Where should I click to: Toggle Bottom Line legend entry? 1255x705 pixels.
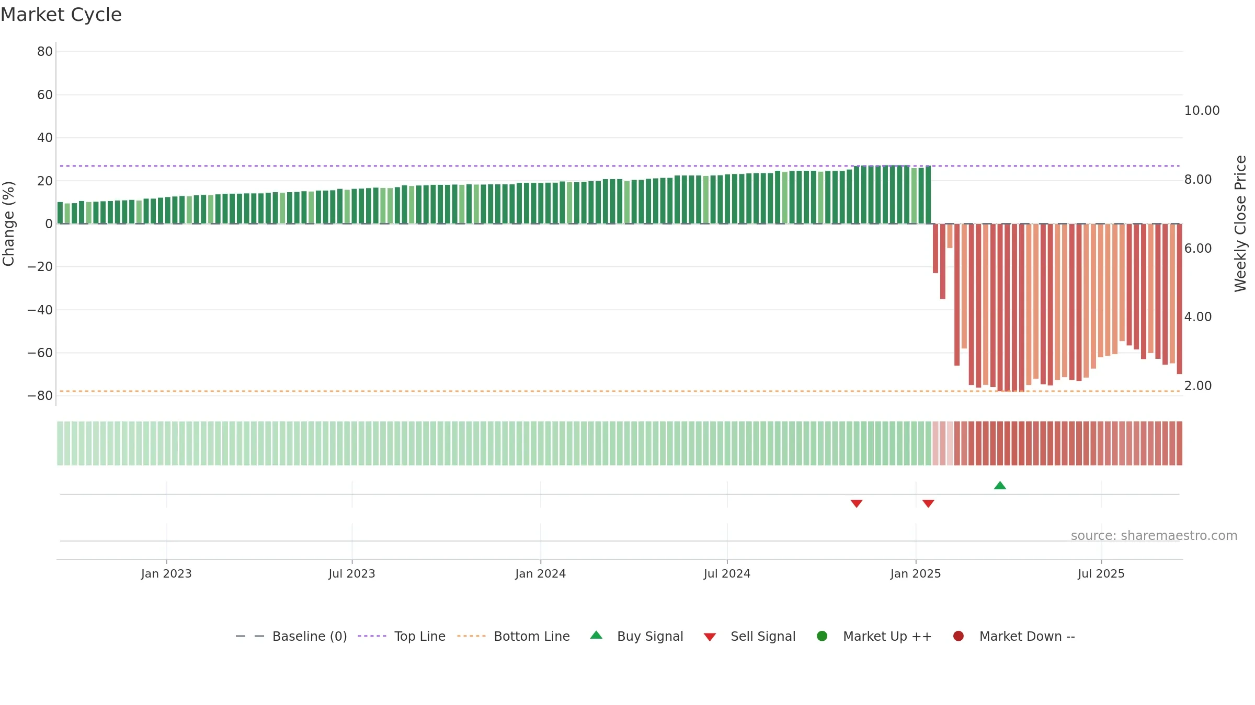(514, 636)
